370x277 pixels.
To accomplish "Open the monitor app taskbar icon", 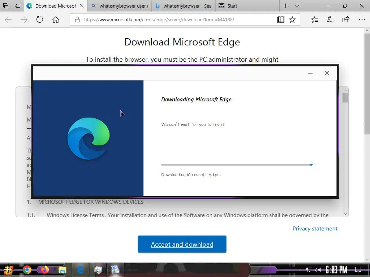I will [x=98, y=270].
